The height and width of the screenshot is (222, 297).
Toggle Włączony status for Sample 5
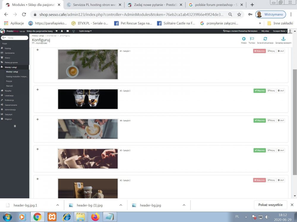click(x=260, y=150)
